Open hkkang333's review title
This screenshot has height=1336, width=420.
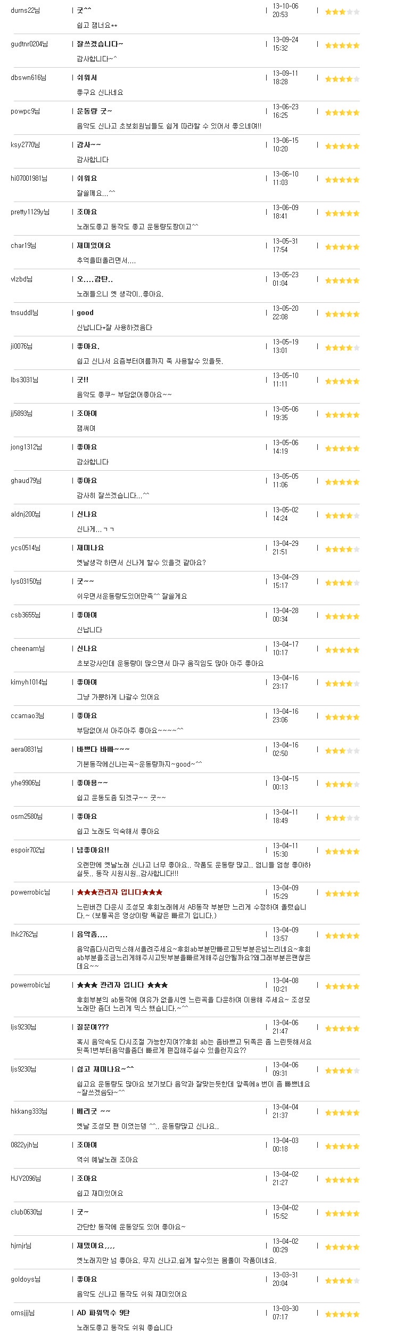pyautogui.click(x=94, y=1111)
